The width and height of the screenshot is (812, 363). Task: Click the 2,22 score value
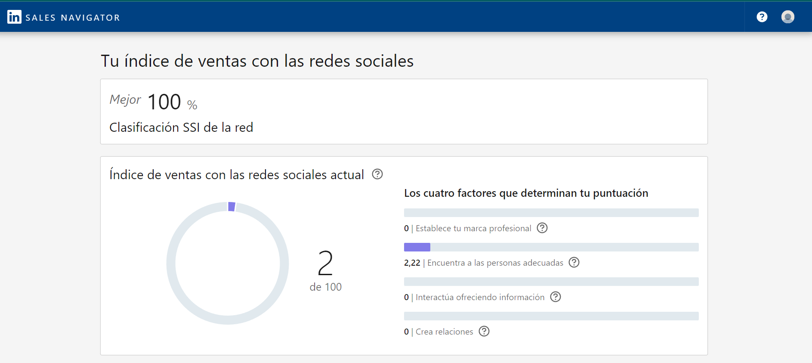coord(412,263)
